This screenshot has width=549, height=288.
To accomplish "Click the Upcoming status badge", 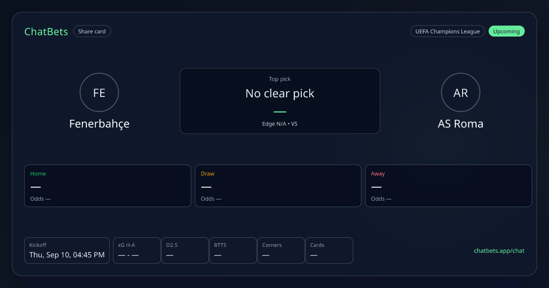I will (x=506, y=32).
